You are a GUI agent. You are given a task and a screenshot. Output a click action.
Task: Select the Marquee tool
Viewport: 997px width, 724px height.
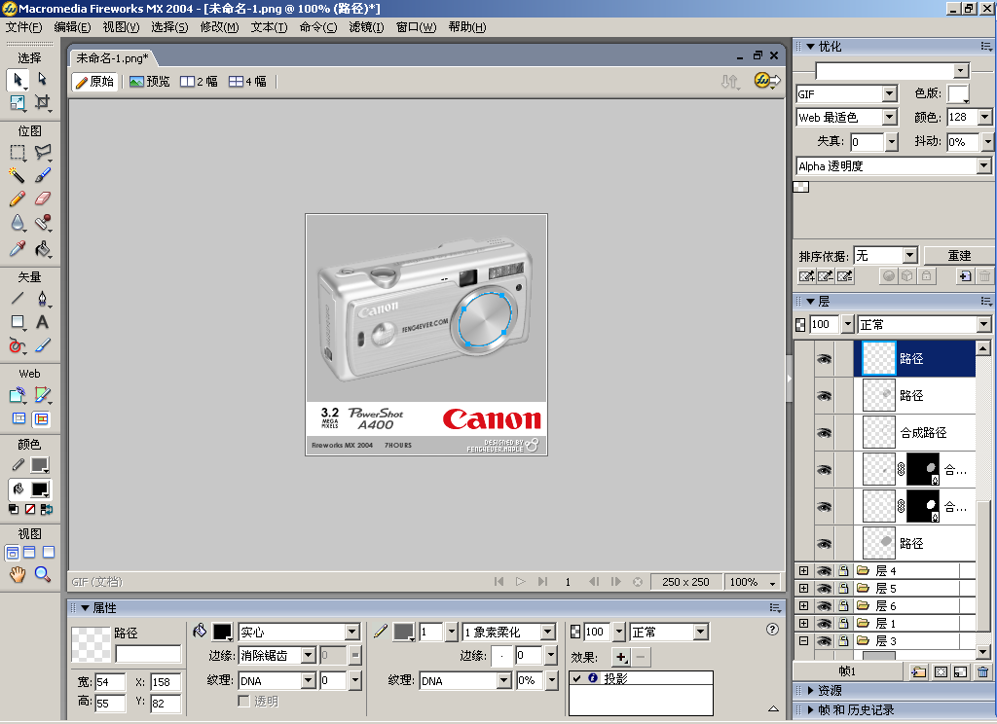pos(18,153)
